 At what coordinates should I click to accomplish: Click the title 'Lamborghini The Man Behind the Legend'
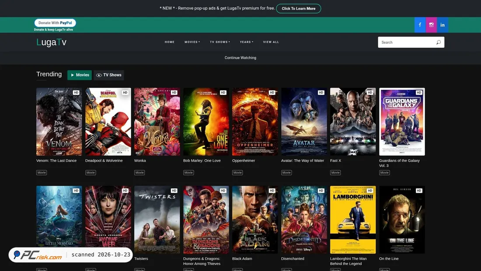point(348,261)
